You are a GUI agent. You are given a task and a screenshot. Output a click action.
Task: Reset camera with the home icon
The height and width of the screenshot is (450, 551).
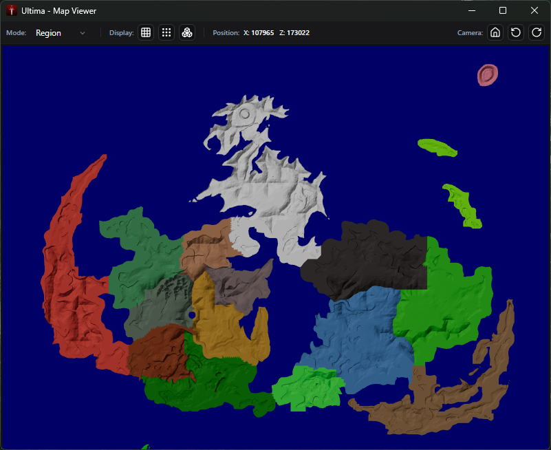click(x=495, y=33)
